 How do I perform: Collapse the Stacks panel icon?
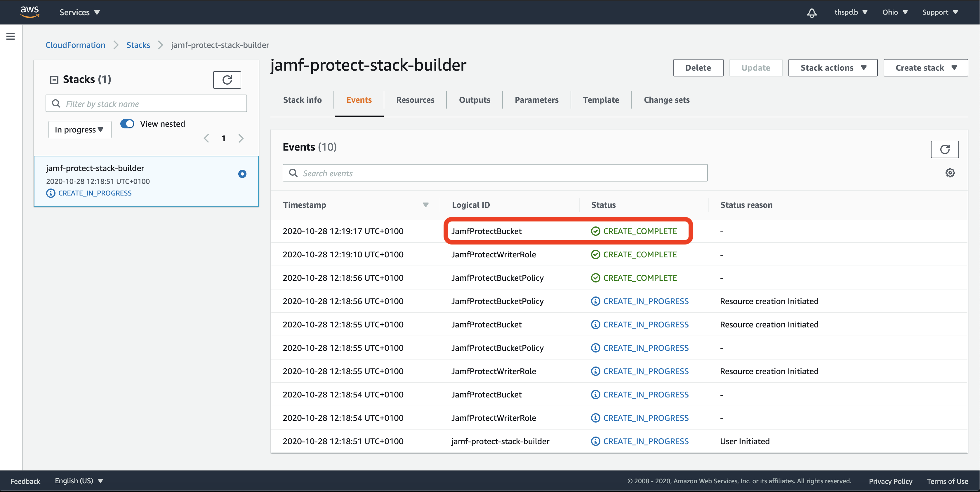(54, 79)
